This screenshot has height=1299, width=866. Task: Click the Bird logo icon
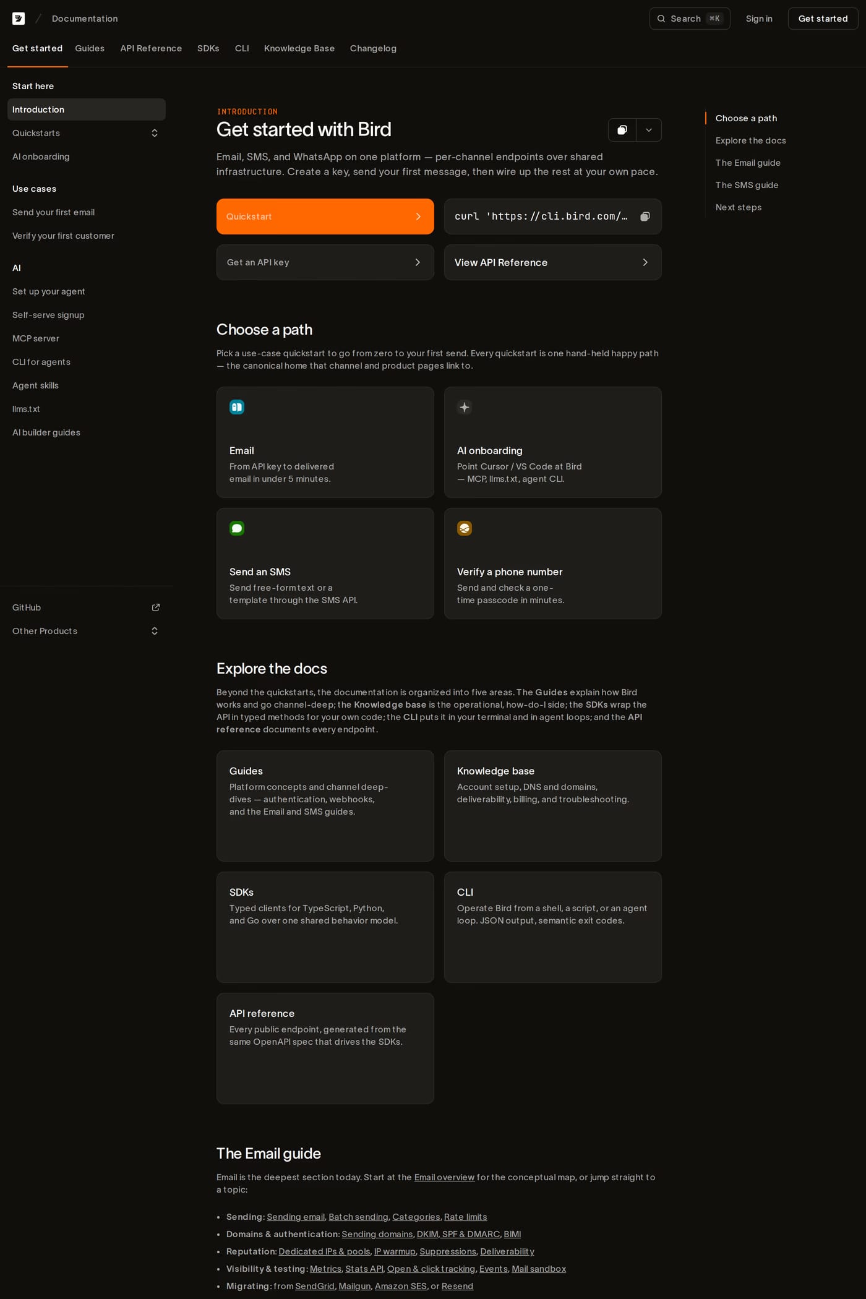pyautogui.click(x=19, y=19)
